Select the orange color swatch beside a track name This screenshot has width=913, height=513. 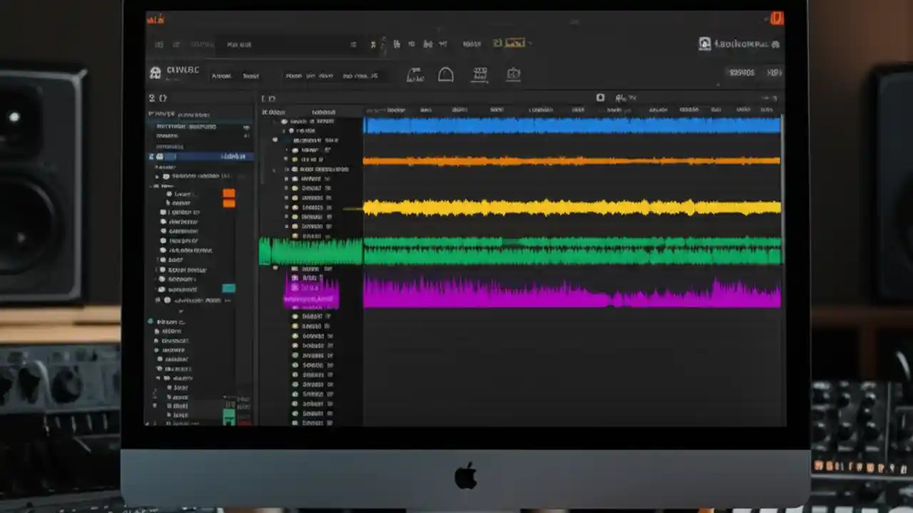point(229,193)
